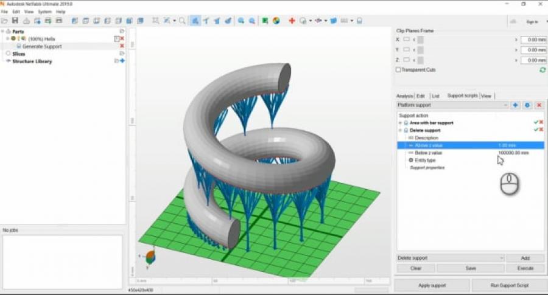Switch to the Analysis tab
This screenshot has width=548, height=295.
tap(404, 96)
